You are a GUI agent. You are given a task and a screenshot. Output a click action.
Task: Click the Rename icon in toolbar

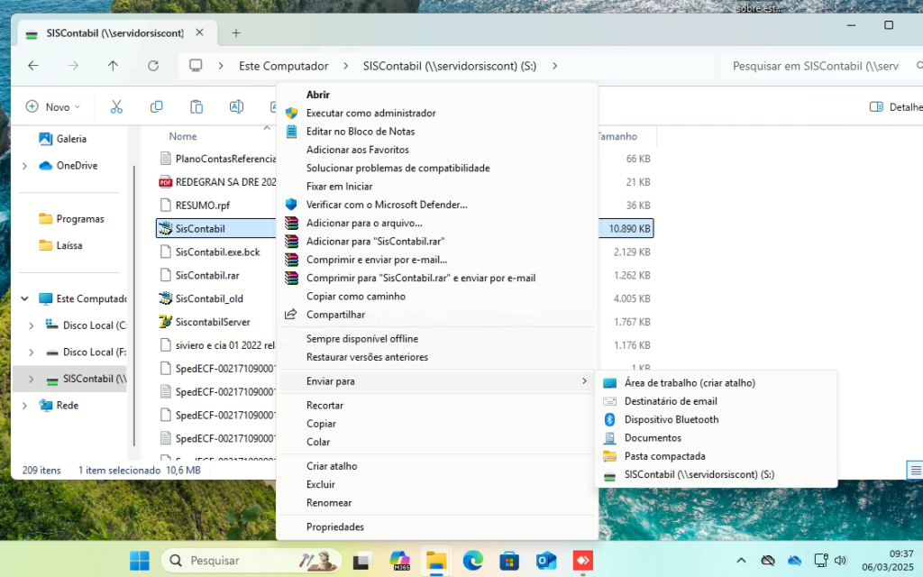pyautogui.click(x=236, y=106)
